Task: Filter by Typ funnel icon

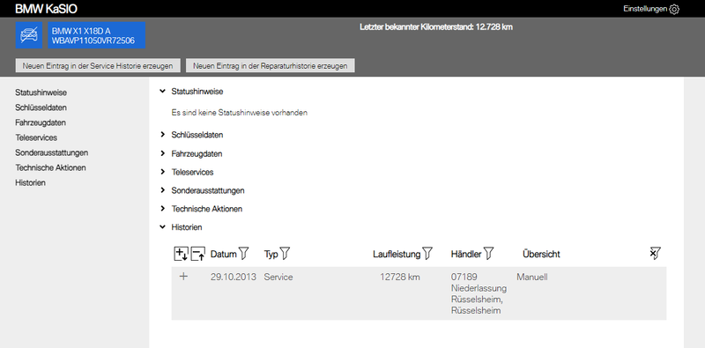Action: pyautogui.click(x=285, y=254)
